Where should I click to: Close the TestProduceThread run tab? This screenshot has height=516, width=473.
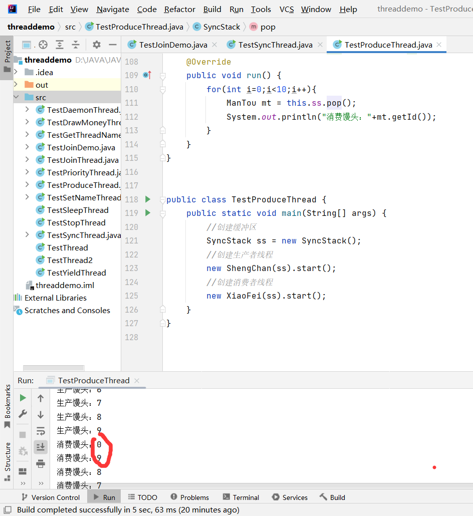(137, 380)
